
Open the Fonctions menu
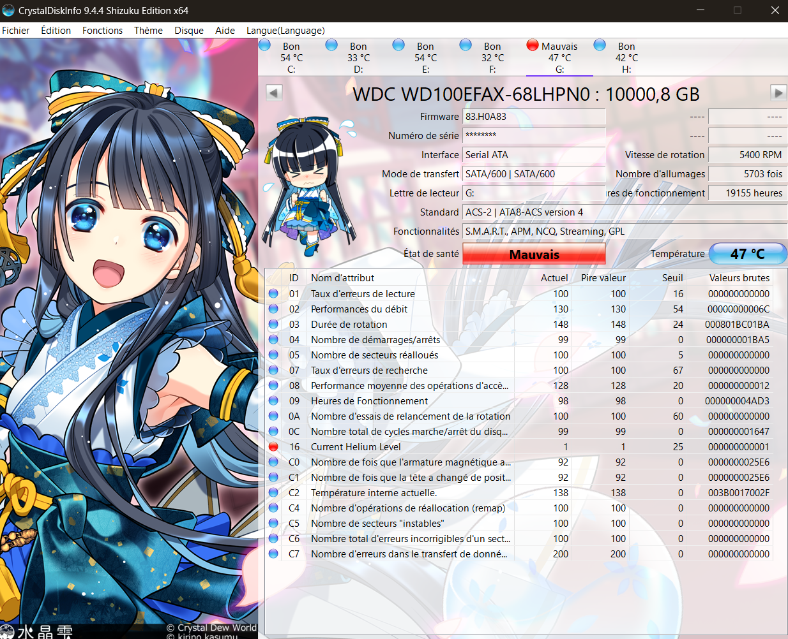pyautogui.click(x=102, y=31)
